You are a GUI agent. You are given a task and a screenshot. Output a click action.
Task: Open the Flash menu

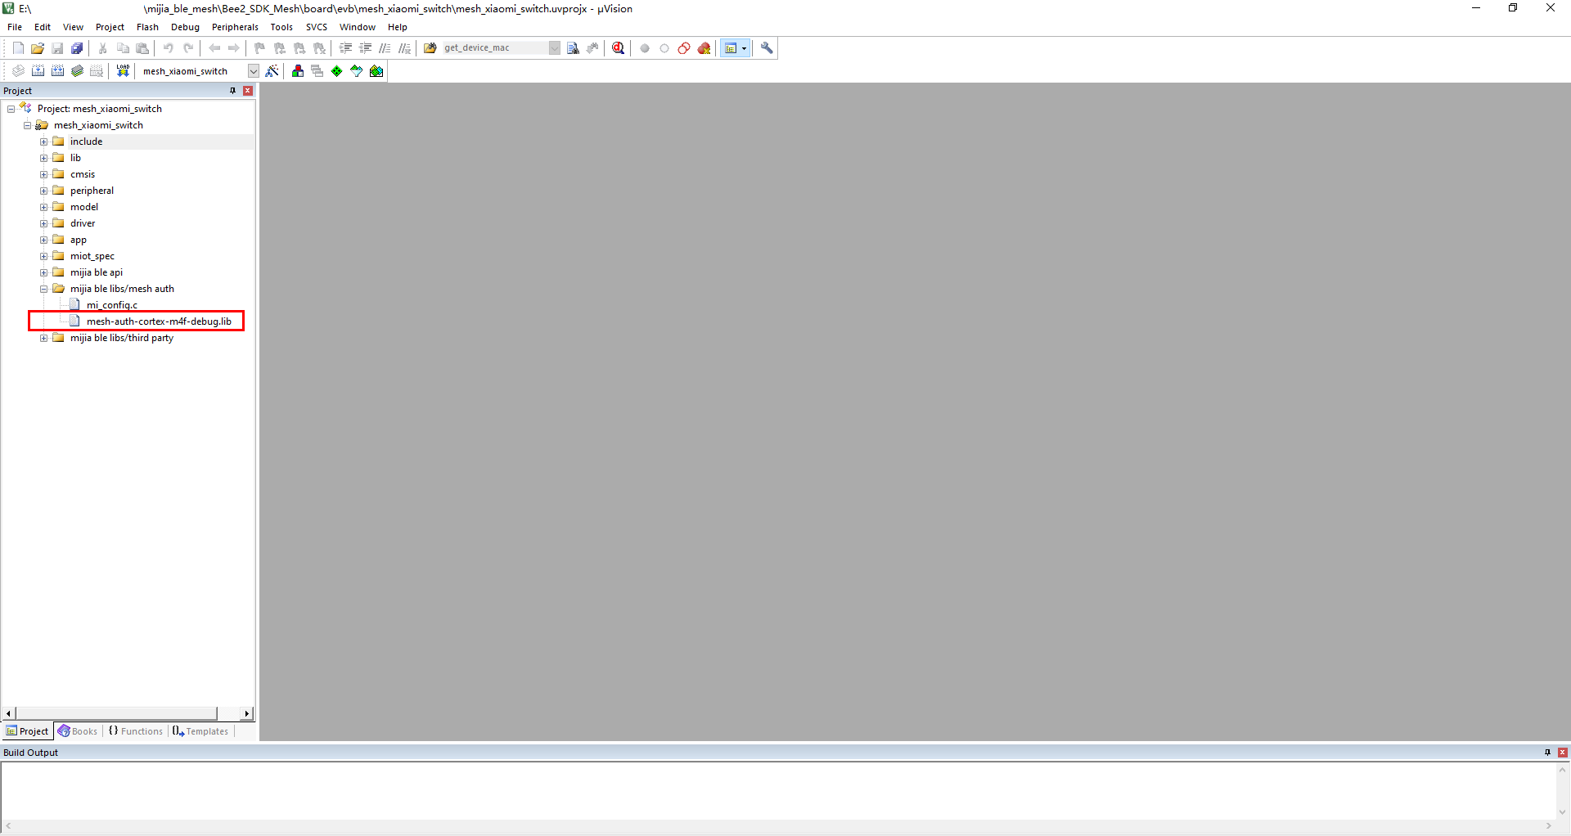point(147,27)
